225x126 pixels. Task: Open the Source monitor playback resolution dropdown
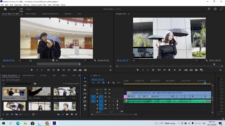point(87,60)
